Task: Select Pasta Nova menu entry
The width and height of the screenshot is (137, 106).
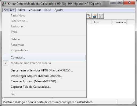Action: (x=44, y=16)
